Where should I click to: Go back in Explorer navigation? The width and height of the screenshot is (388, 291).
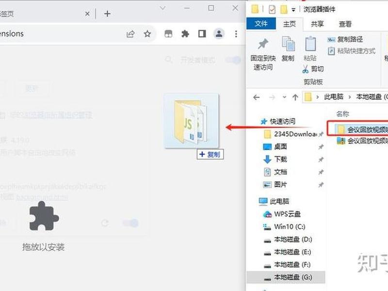257,97
